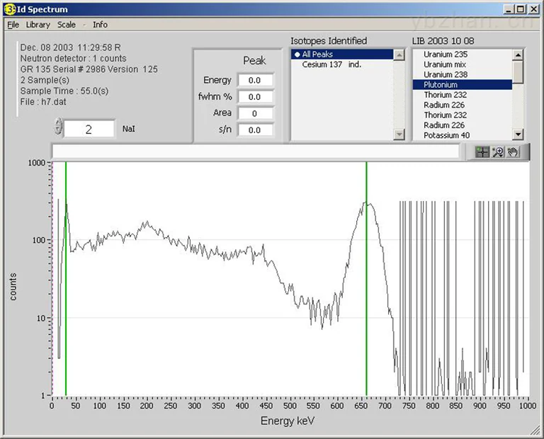Click the s/n value field
The height and width of the screenshot is (439, 544).
click(x=255, y=130)
